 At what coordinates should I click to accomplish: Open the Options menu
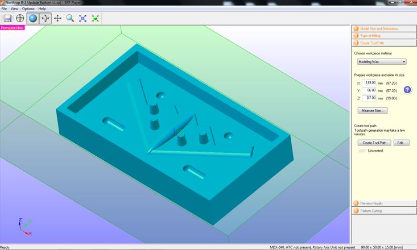click(x=28, y=9)
